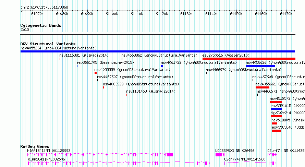The width and height of the screenshot is (305, 167).
Task: Click the esv3591015 blue variant bar
Action: tap(276, 109)
